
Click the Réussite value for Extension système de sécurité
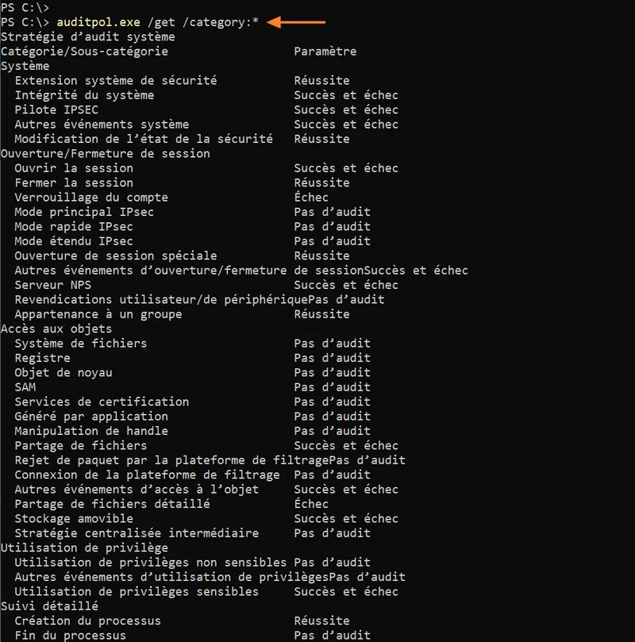point(321,80)
